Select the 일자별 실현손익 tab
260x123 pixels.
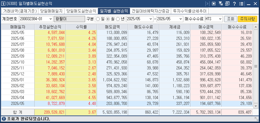114,11
